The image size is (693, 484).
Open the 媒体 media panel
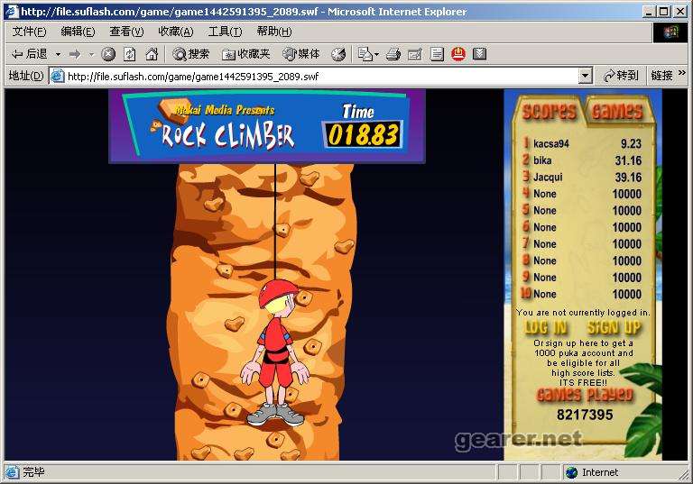[301, 54]
